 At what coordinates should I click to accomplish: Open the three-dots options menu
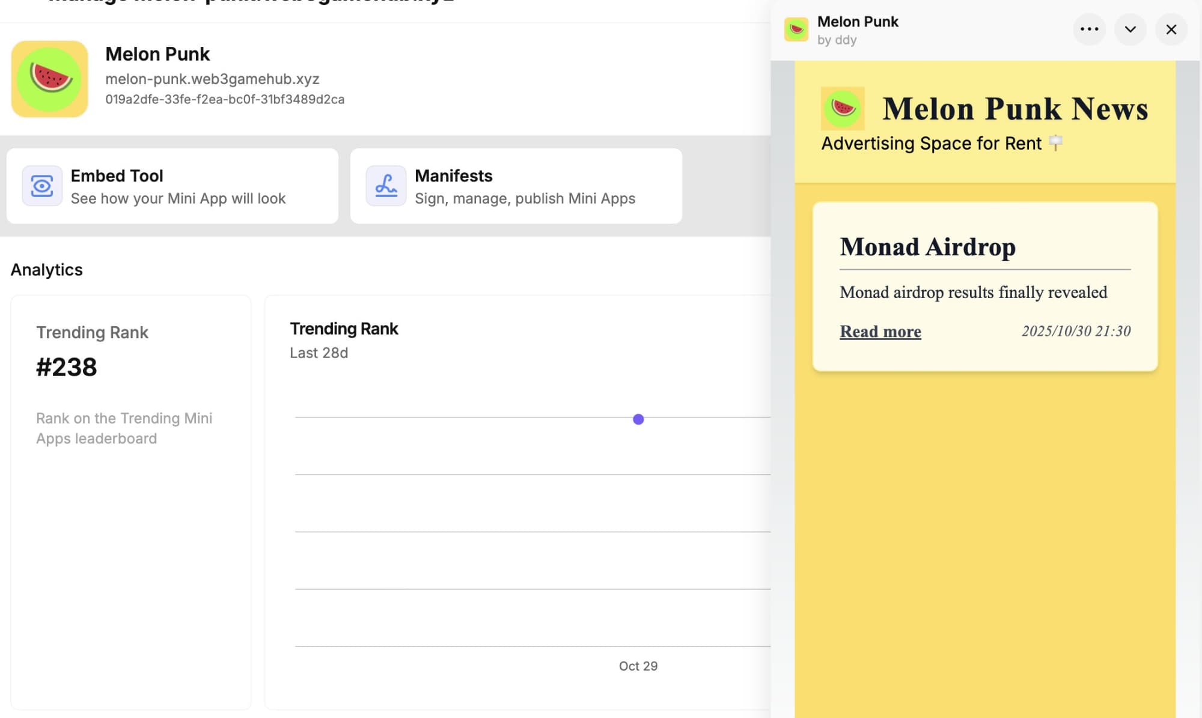point(1089,29)
